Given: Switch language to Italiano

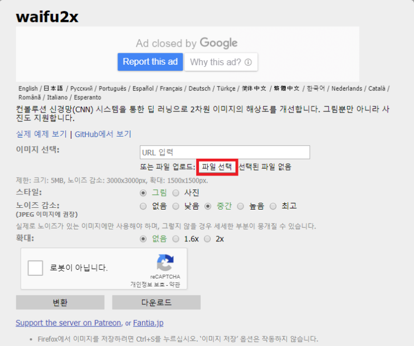Looking at the screenshot, I should 57,98.
